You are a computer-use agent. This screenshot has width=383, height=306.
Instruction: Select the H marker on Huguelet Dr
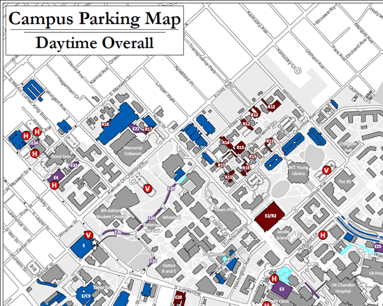(x=323, y=235)
